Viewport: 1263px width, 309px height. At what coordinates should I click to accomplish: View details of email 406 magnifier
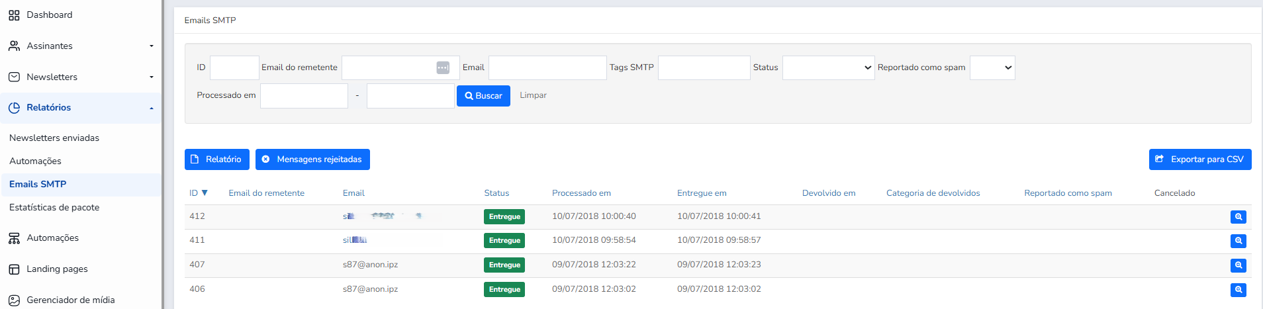[x=1238, y=290]
